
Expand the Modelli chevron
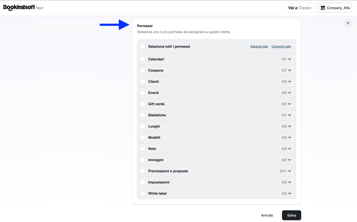click(290, 137)
